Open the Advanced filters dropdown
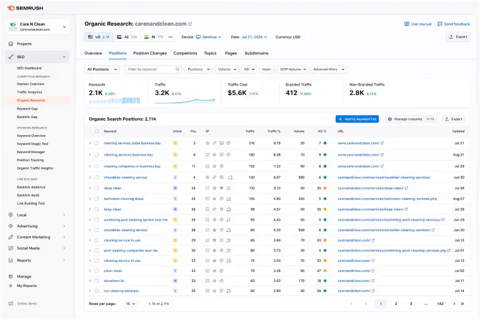Image resolution: width=480 pixels, height=320 pixels. click(x=328, y=69)
